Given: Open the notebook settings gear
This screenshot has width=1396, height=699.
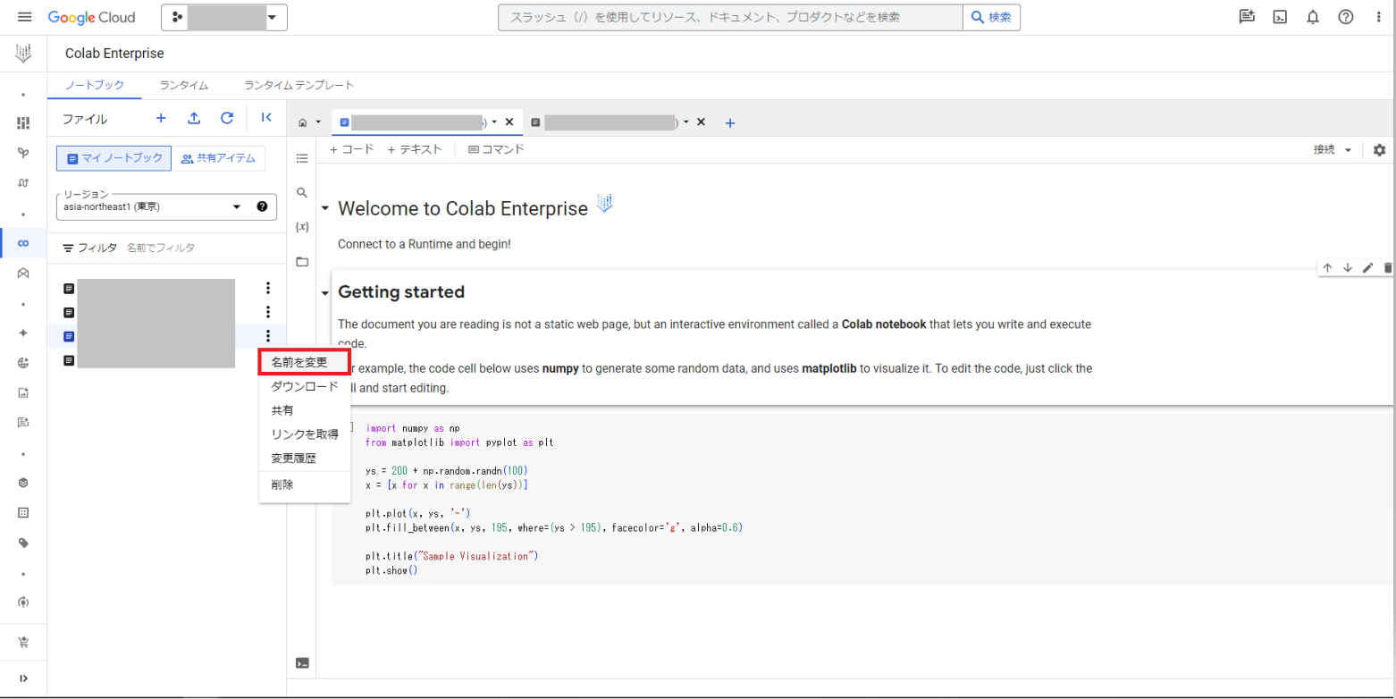Looking at the screenshot, I should pyautogui.click(x=1379, y=150).
